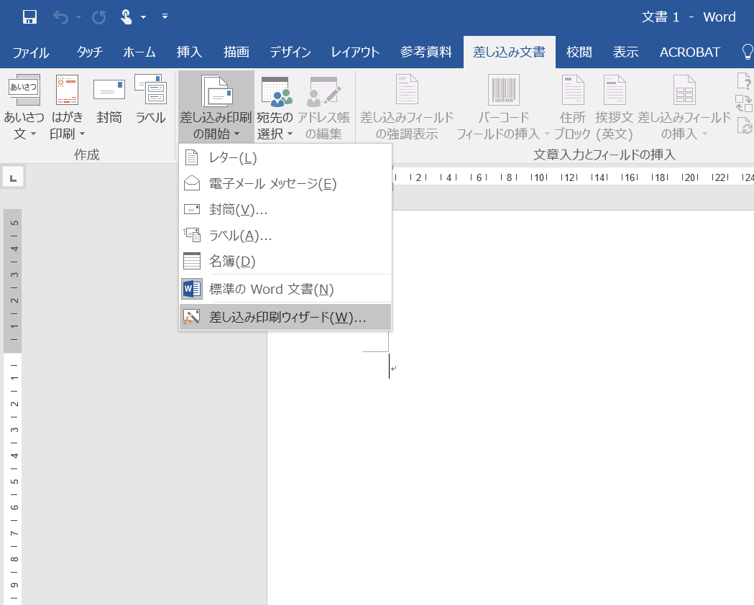Open Customize Quick Access Toolbar dropdown

click(x=165, y=17)
